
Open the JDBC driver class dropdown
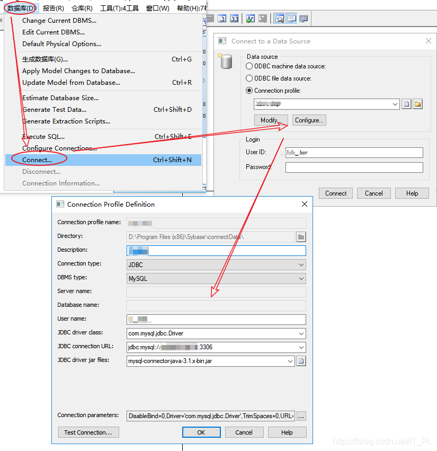click(x=301, y=333)
